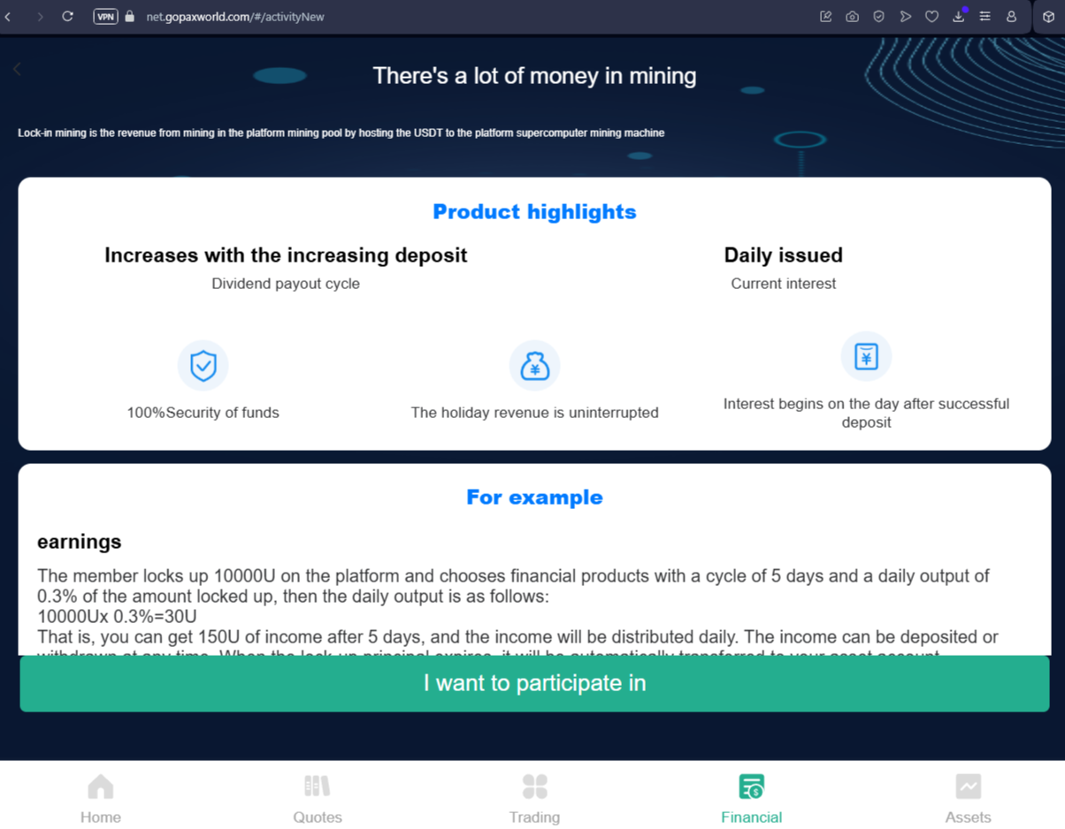The height and width of the screenshot is (829, 1065).
Task: Switch to the Quotes tab
Action: pyautogui.click(x=318, y=799)
